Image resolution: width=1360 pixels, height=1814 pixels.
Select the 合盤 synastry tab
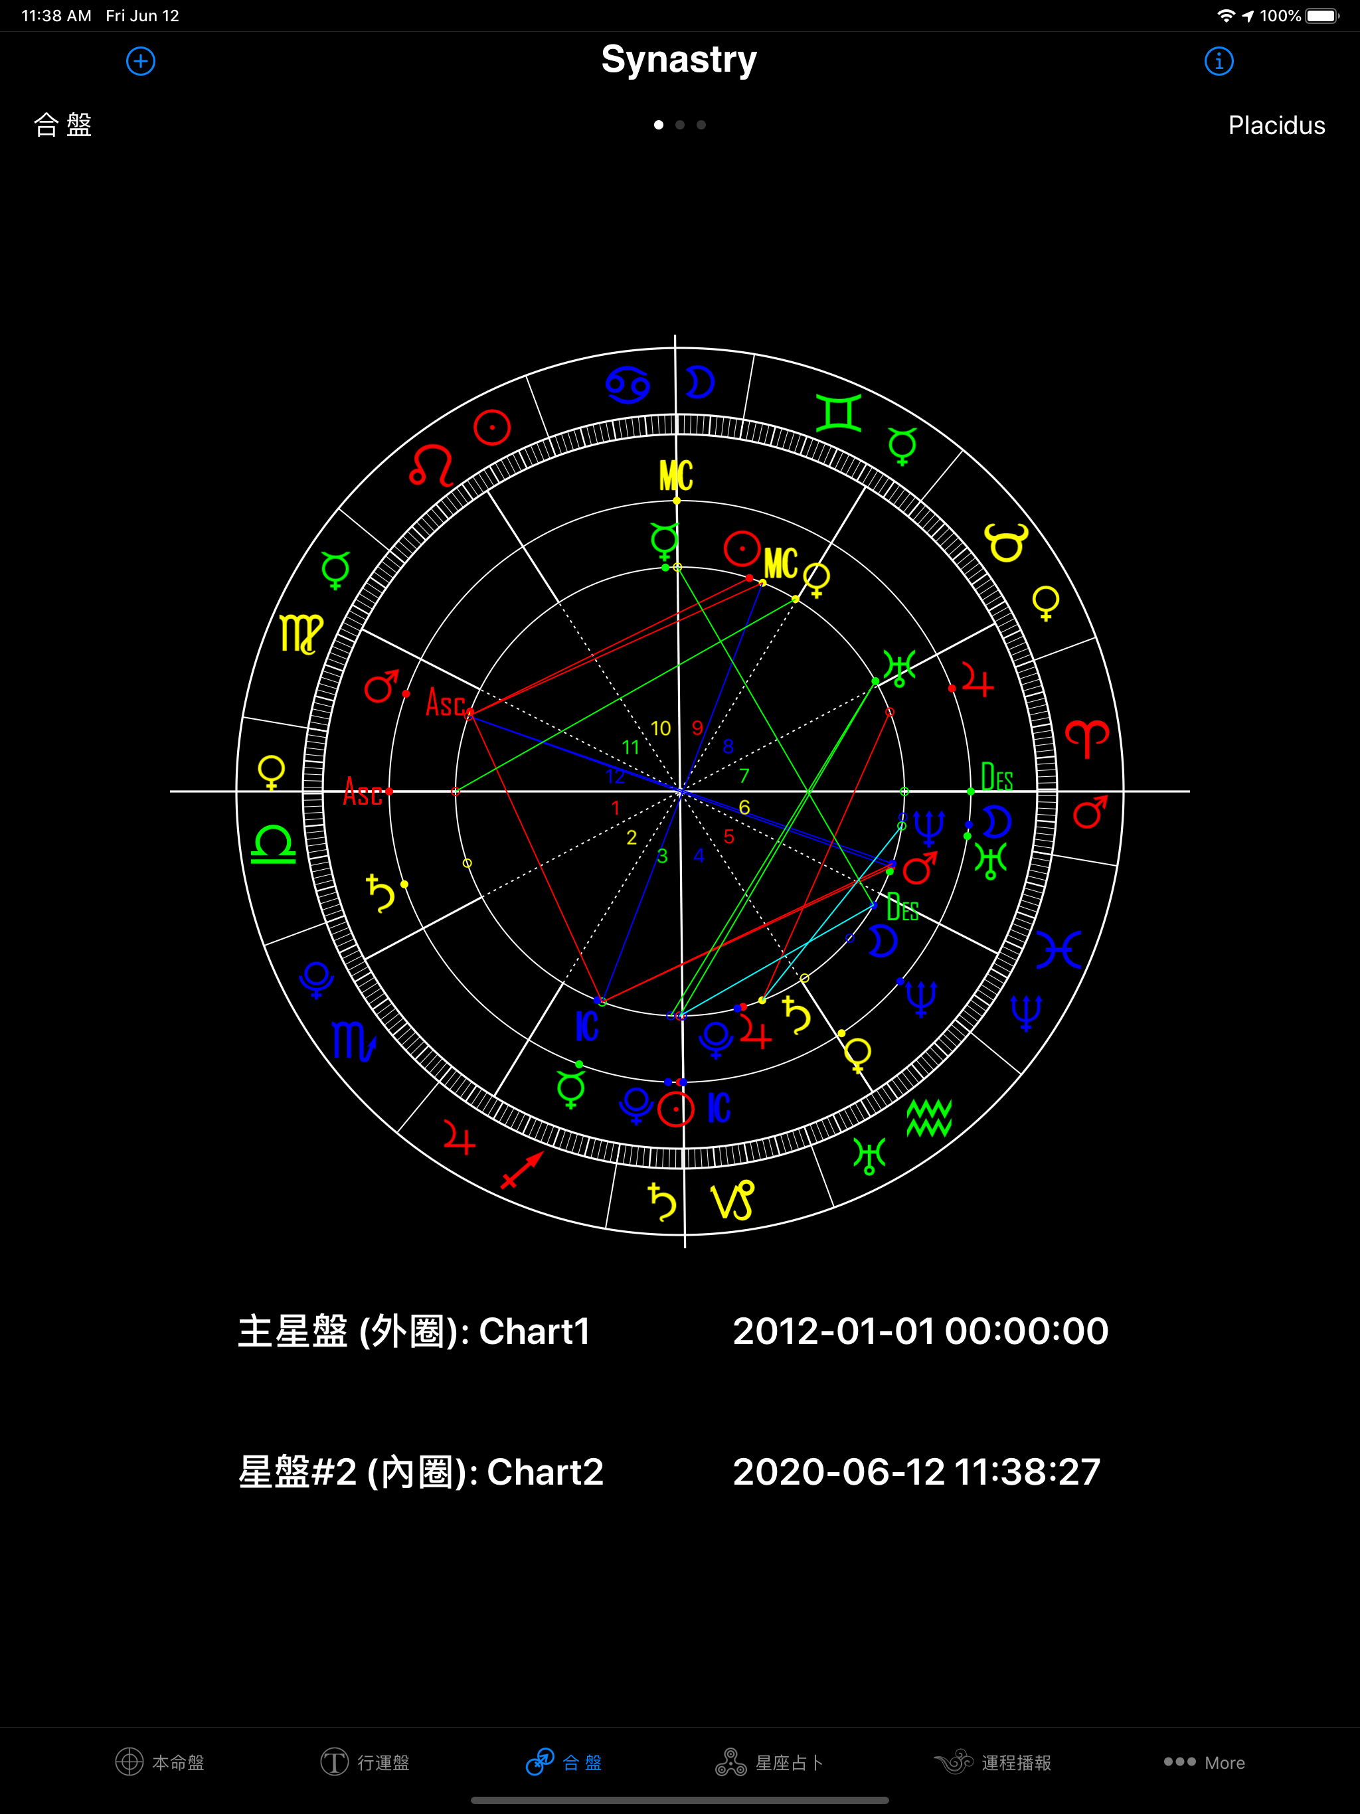pos(564,1762)
